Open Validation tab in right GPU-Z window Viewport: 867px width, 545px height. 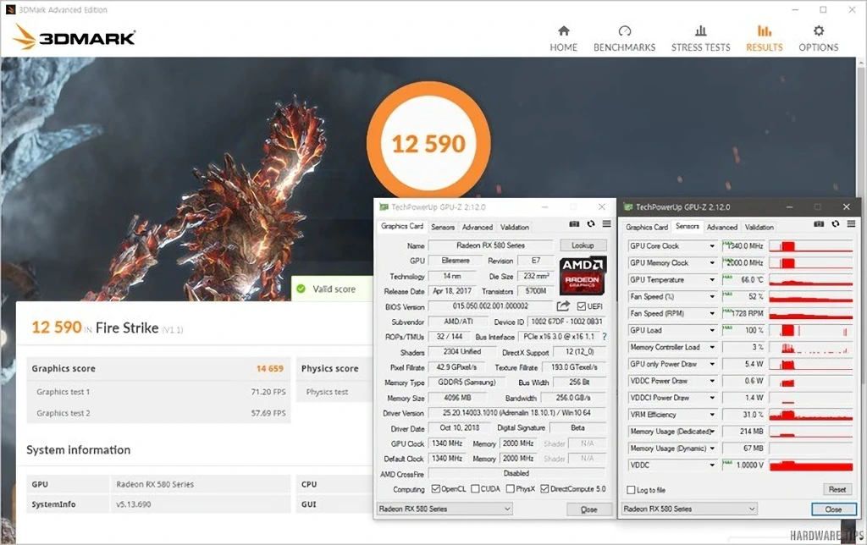pos(759,227)
